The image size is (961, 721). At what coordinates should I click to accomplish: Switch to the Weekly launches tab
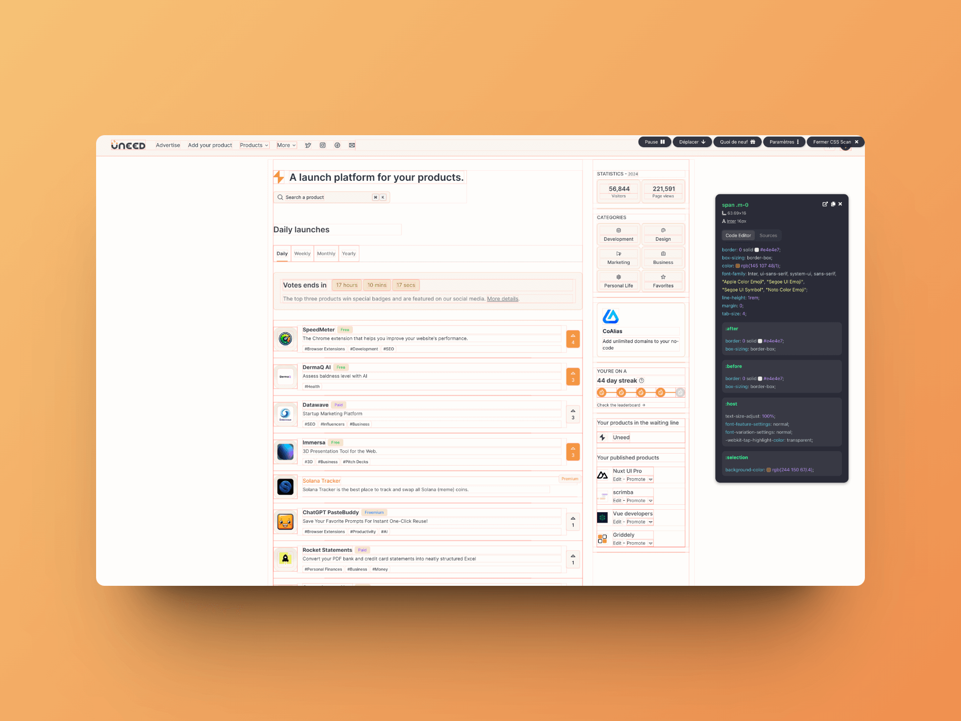[x=301, y=253]
